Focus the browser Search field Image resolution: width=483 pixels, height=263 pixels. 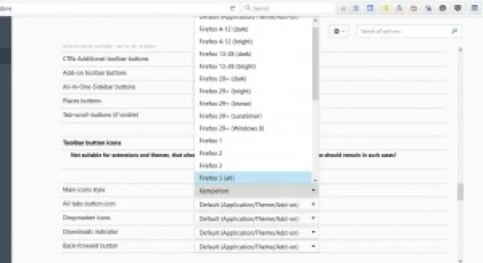(x=288, y=8)
